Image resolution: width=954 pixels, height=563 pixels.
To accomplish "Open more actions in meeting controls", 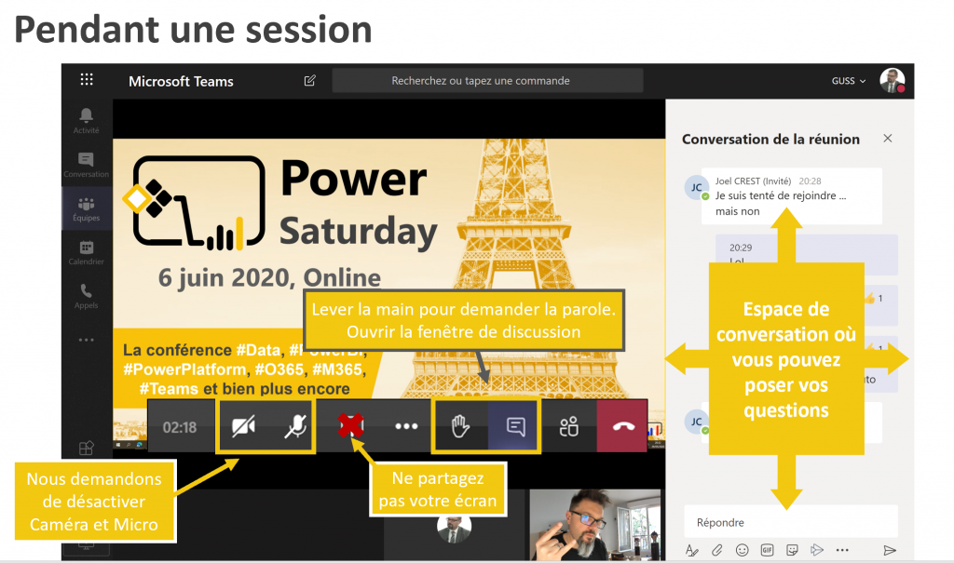I will (406, 426).
